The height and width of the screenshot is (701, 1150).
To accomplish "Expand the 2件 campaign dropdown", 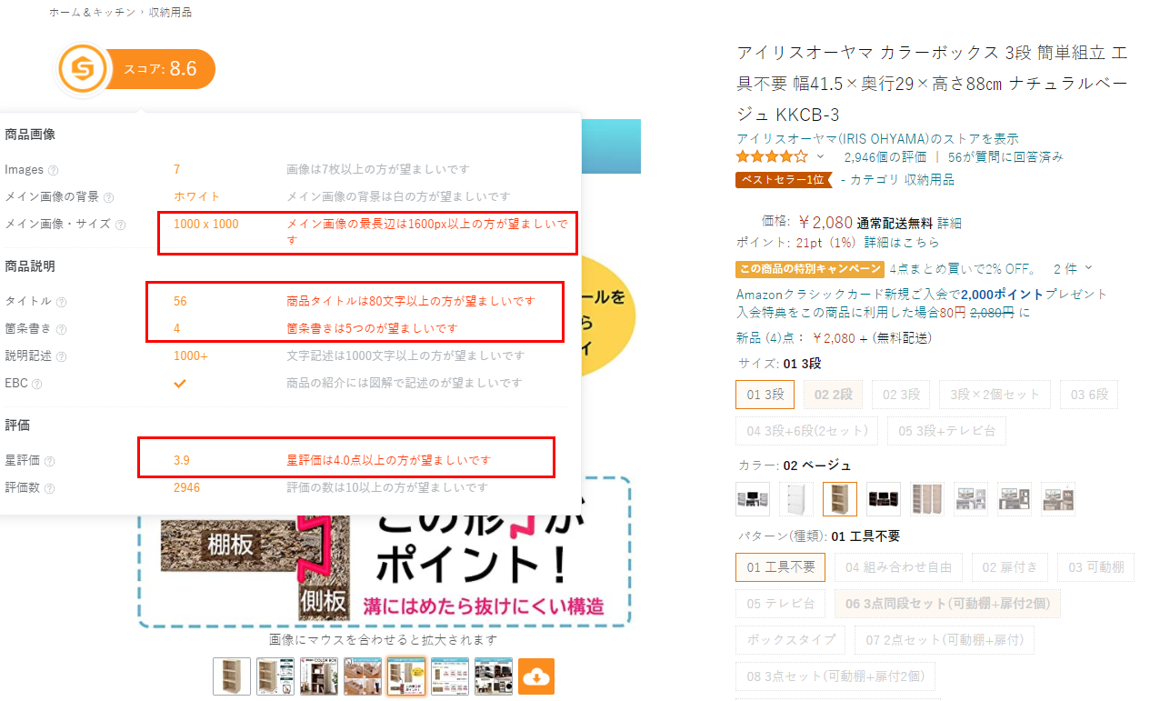I will (x=1073, y=269).
